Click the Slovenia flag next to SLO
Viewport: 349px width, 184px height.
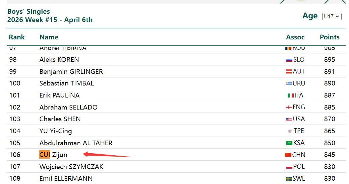(289, 60)
